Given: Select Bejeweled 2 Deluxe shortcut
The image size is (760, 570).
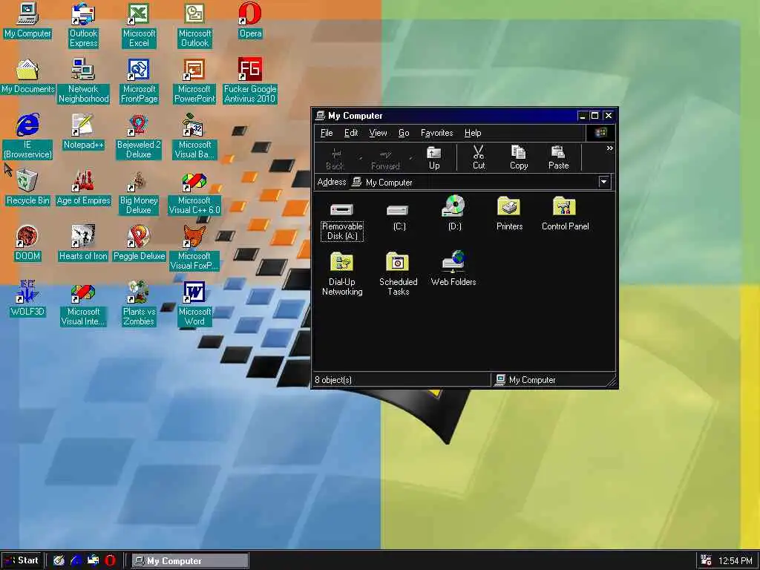Looking at the screenshot, I should coord(139,137).
